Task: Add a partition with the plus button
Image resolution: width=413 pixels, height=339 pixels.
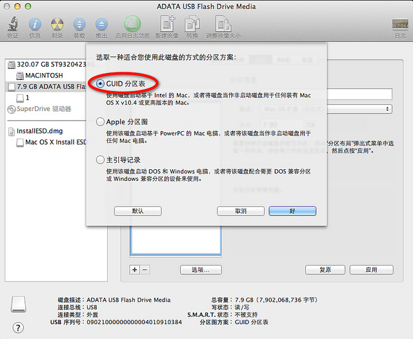Action: click(x=135, y=270)
